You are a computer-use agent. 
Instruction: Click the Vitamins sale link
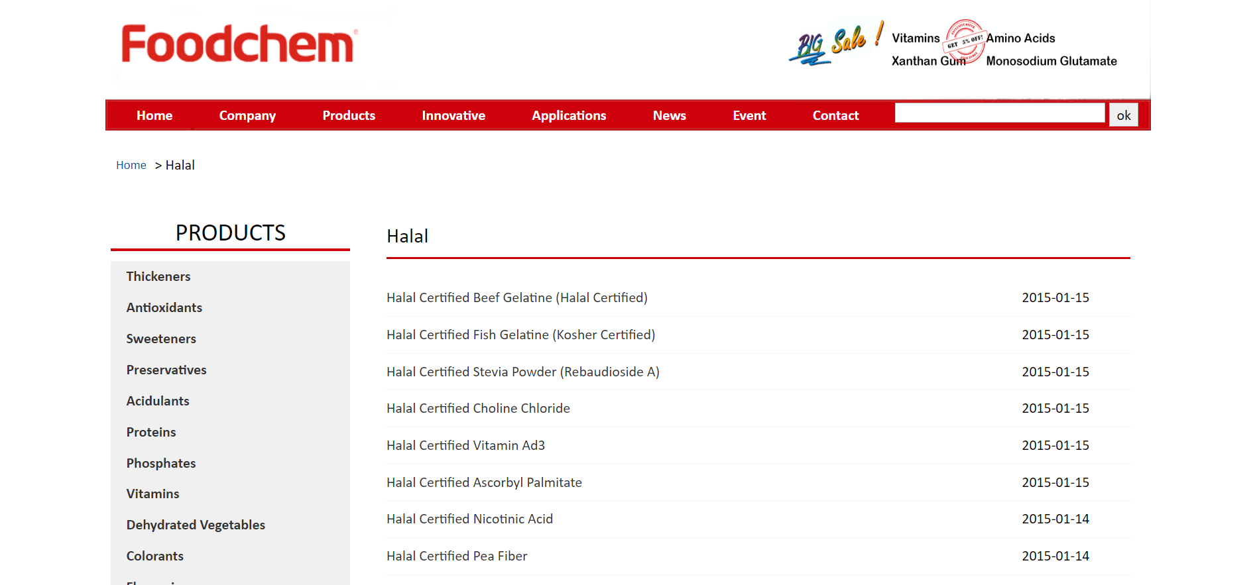[x=916, y=38]
